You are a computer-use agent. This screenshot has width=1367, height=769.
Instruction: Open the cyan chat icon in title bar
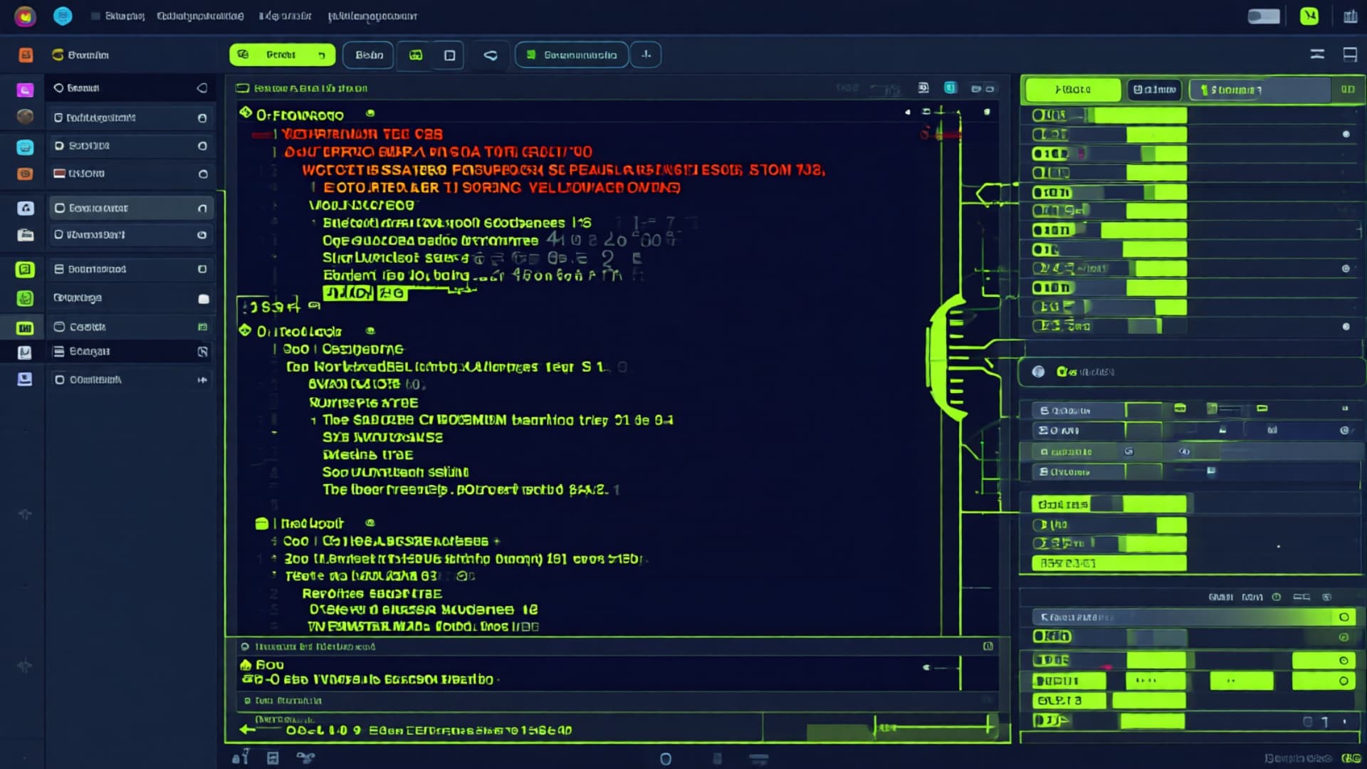63,16
